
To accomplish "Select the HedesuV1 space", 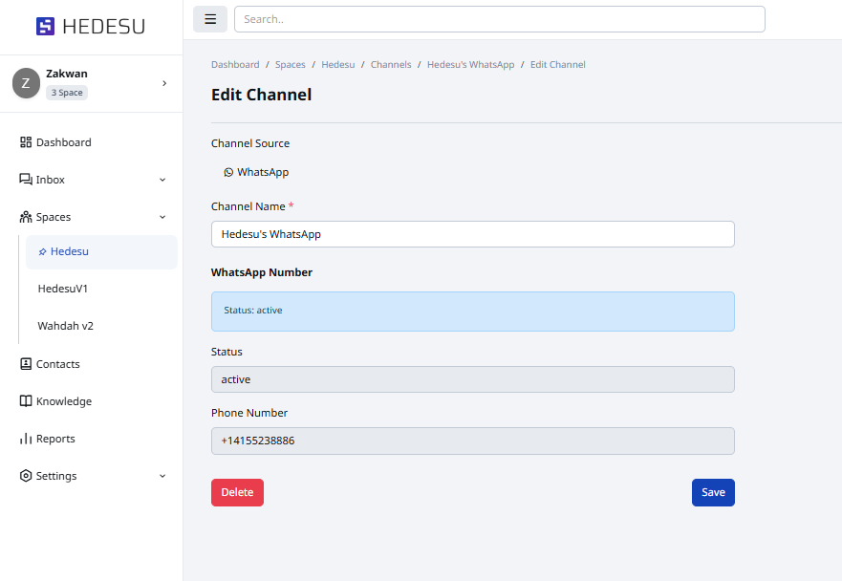I will coord(63,289).
